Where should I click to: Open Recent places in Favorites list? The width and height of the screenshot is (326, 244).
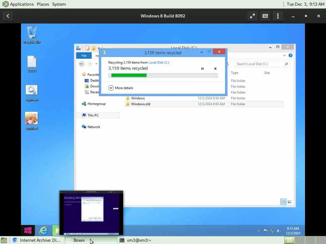coord(92,92)
